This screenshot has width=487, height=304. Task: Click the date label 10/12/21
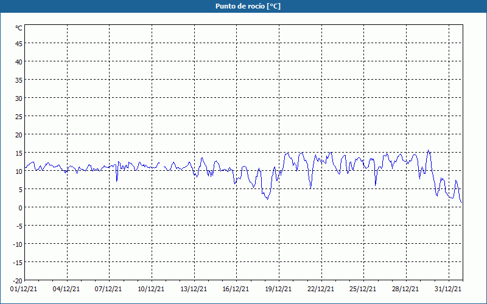tap(151, 289)
